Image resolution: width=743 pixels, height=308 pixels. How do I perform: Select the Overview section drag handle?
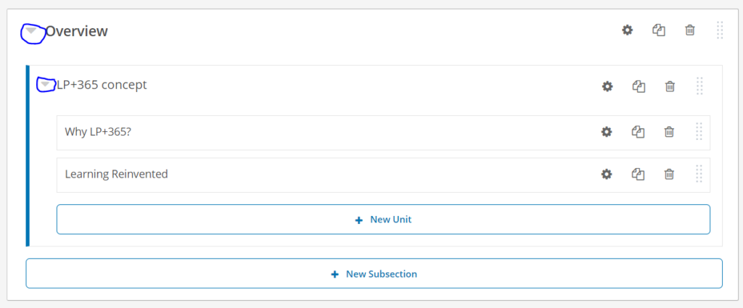tap(720, 30)
